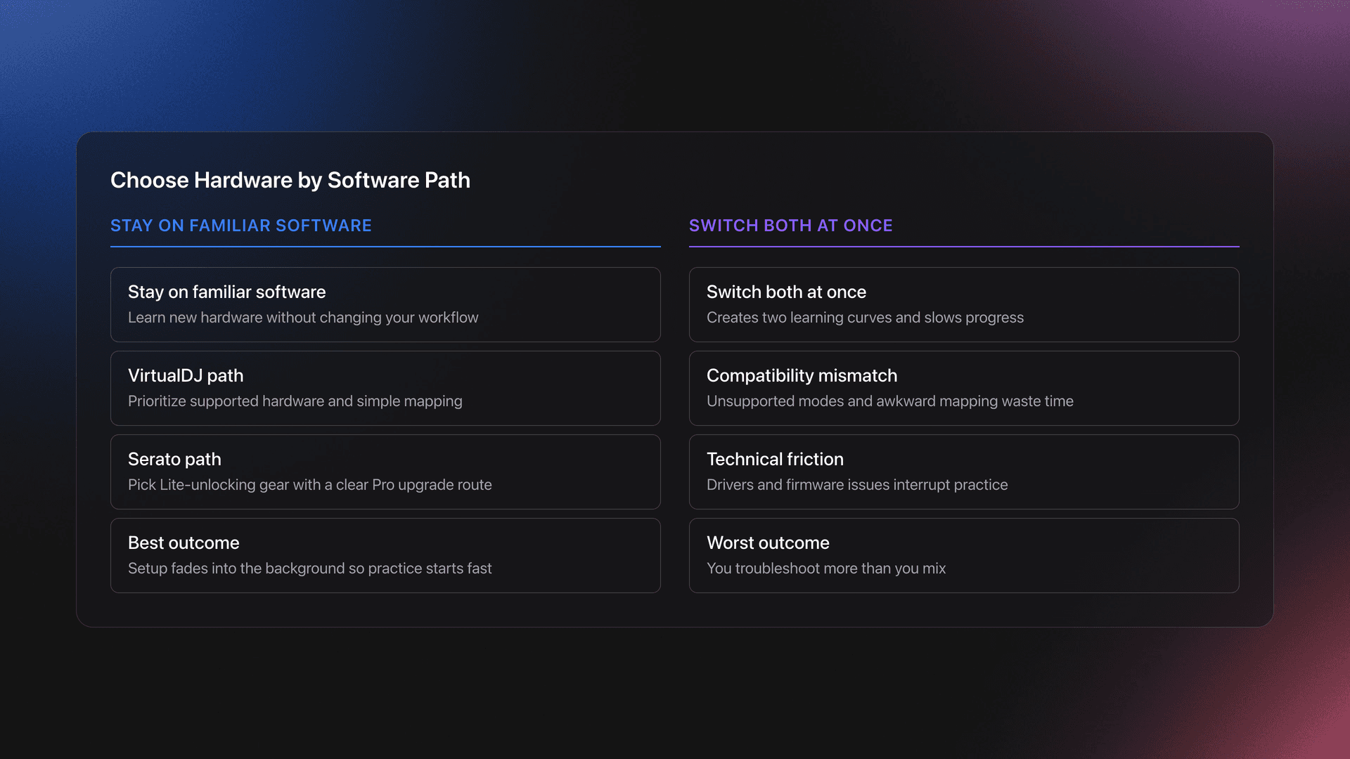Click Drivers and firmware issues description
Viewport: 1350px width, 759px height.
(x=856, y=485)
